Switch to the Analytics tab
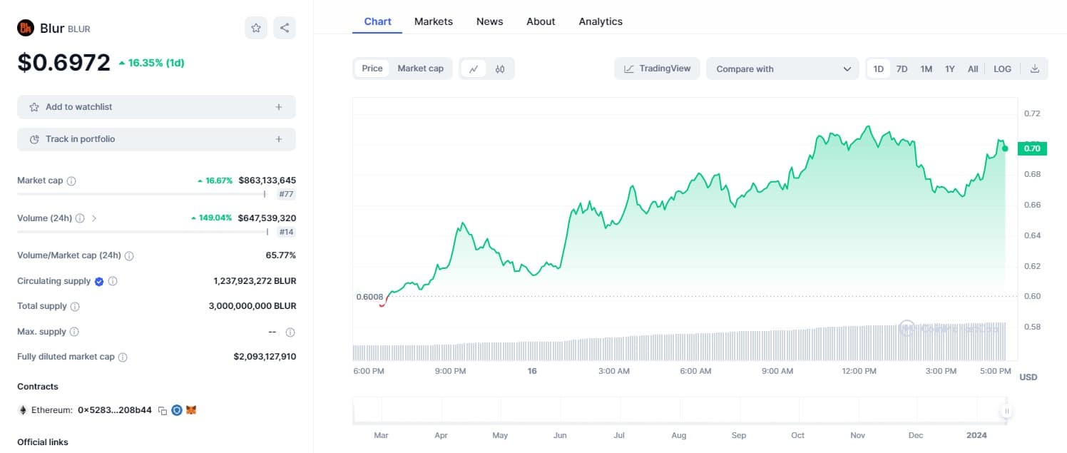Screen dimensions: 1067x453 coord(601,21)
